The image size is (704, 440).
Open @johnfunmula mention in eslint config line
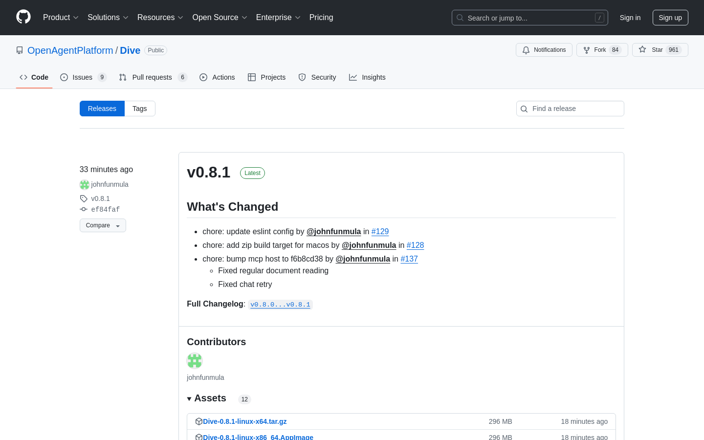coord(333,231)
